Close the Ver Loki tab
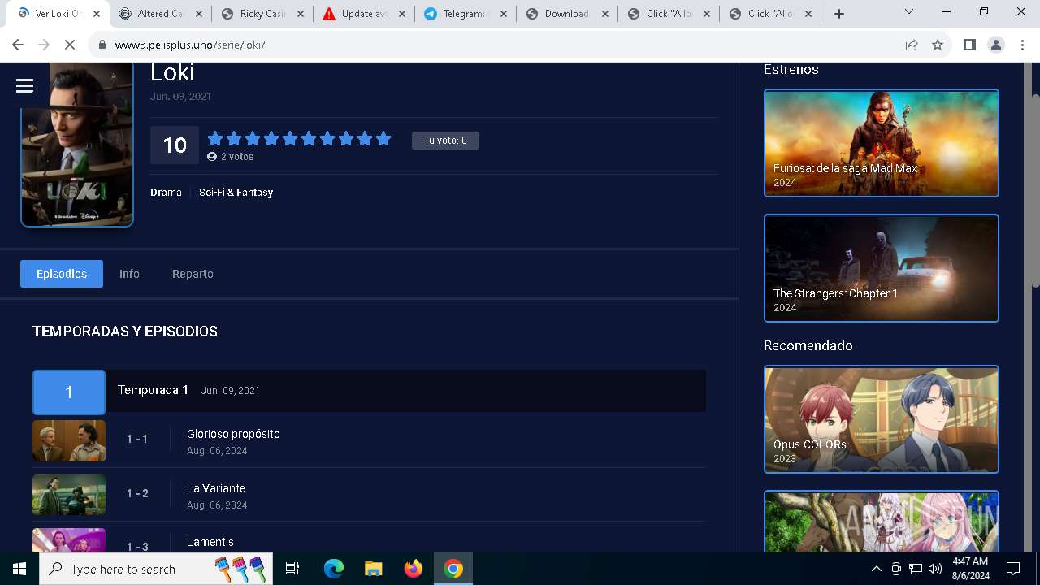This screenshot has width=1040, height=585. [97, 14]
